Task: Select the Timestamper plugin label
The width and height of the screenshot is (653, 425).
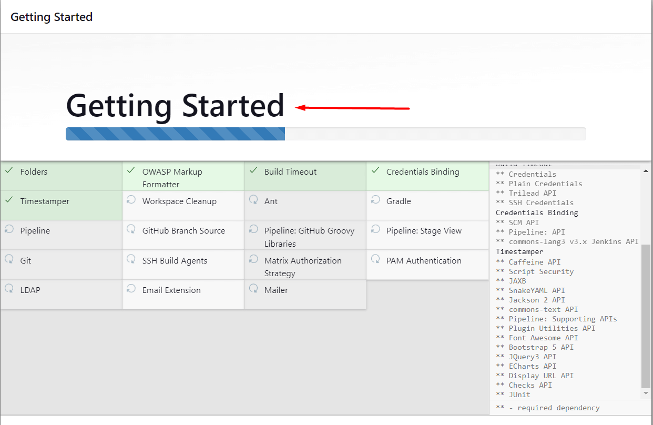Action: pyautogui.click(x=45, y=201)
